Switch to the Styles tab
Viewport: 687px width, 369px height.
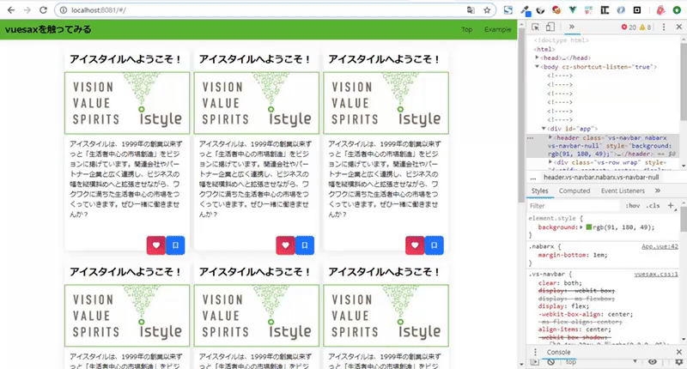point(540,191)
